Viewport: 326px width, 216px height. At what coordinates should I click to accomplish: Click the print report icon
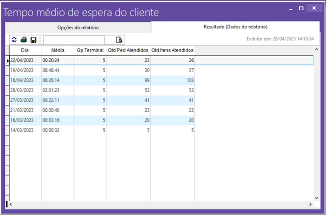(x=23, y=39)
